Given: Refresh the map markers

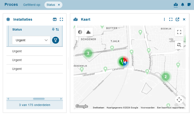Looking at the screenshot, I should tap(179, 44).
